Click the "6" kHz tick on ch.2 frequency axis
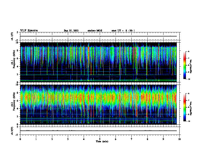Screen dimensions: 202x156 tap(18, 101)
